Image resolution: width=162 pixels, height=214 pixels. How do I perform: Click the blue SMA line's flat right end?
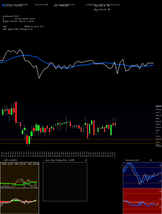pos(152,65)
